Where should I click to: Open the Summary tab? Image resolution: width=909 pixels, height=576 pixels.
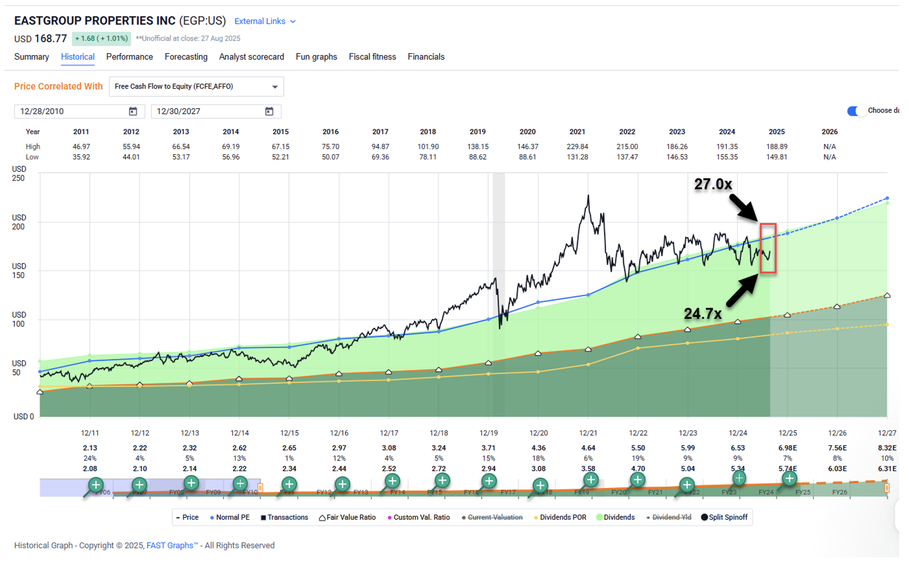(32, 57)
